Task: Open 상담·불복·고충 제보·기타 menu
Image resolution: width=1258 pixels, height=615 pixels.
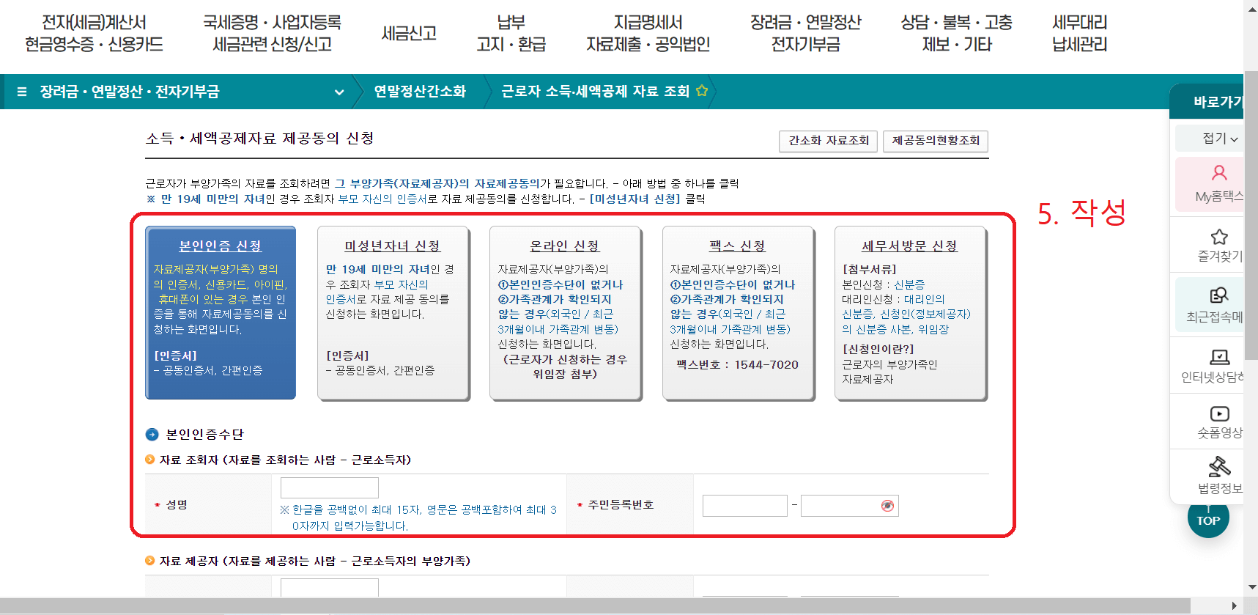Action: [x=956, y=34]
